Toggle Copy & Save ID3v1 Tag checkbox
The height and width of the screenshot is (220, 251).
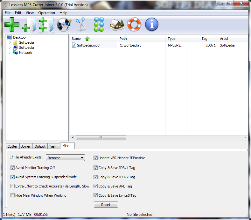(95, 168)
